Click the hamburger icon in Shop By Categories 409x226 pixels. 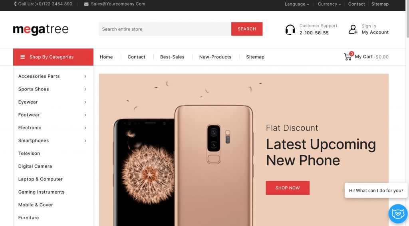coord(23,57)
